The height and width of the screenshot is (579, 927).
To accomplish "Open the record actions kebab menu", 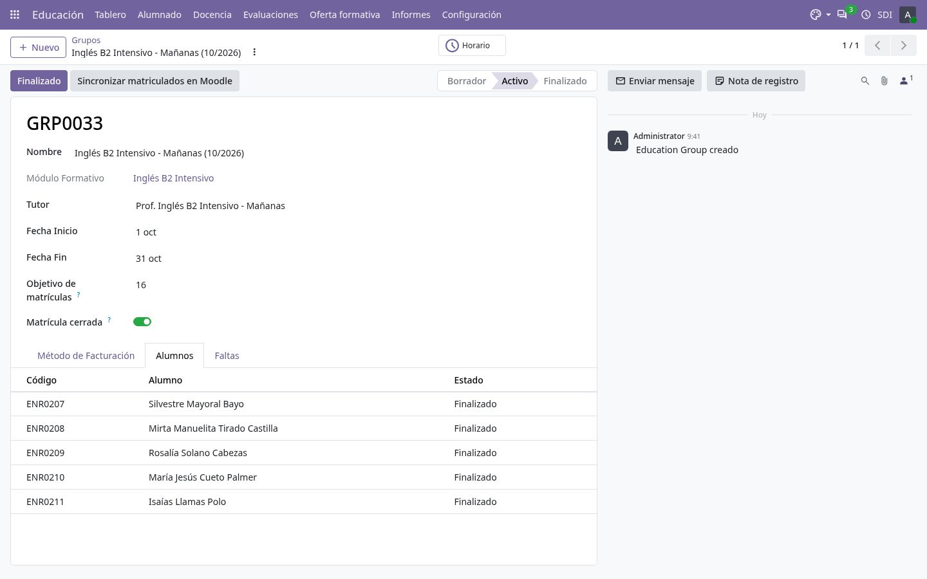I will 254,52.
